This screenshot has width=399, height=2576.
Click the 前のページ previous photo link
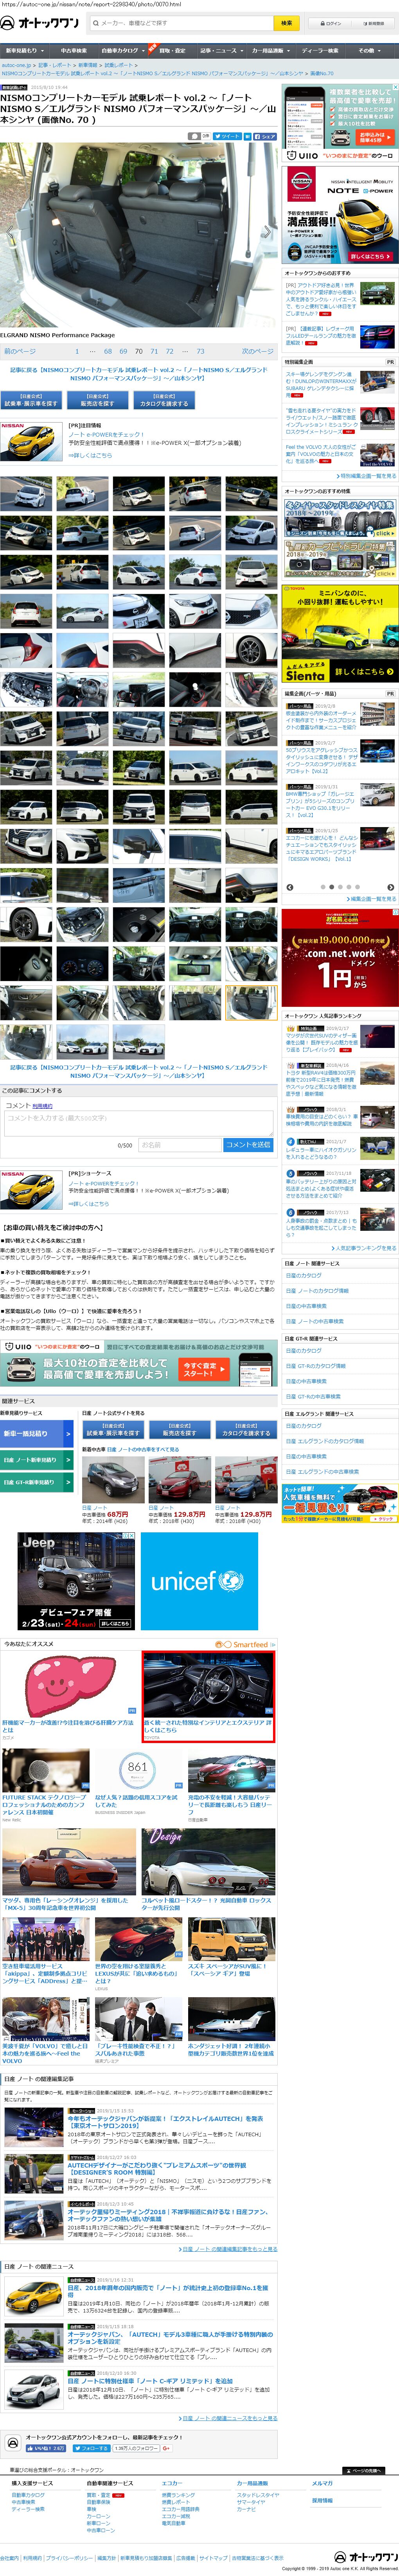tap(20, 351)
